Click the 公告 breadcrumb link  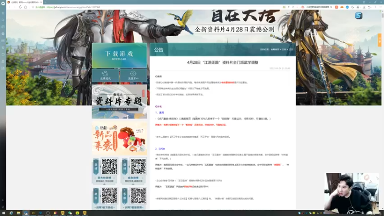[x=284, y=49]
